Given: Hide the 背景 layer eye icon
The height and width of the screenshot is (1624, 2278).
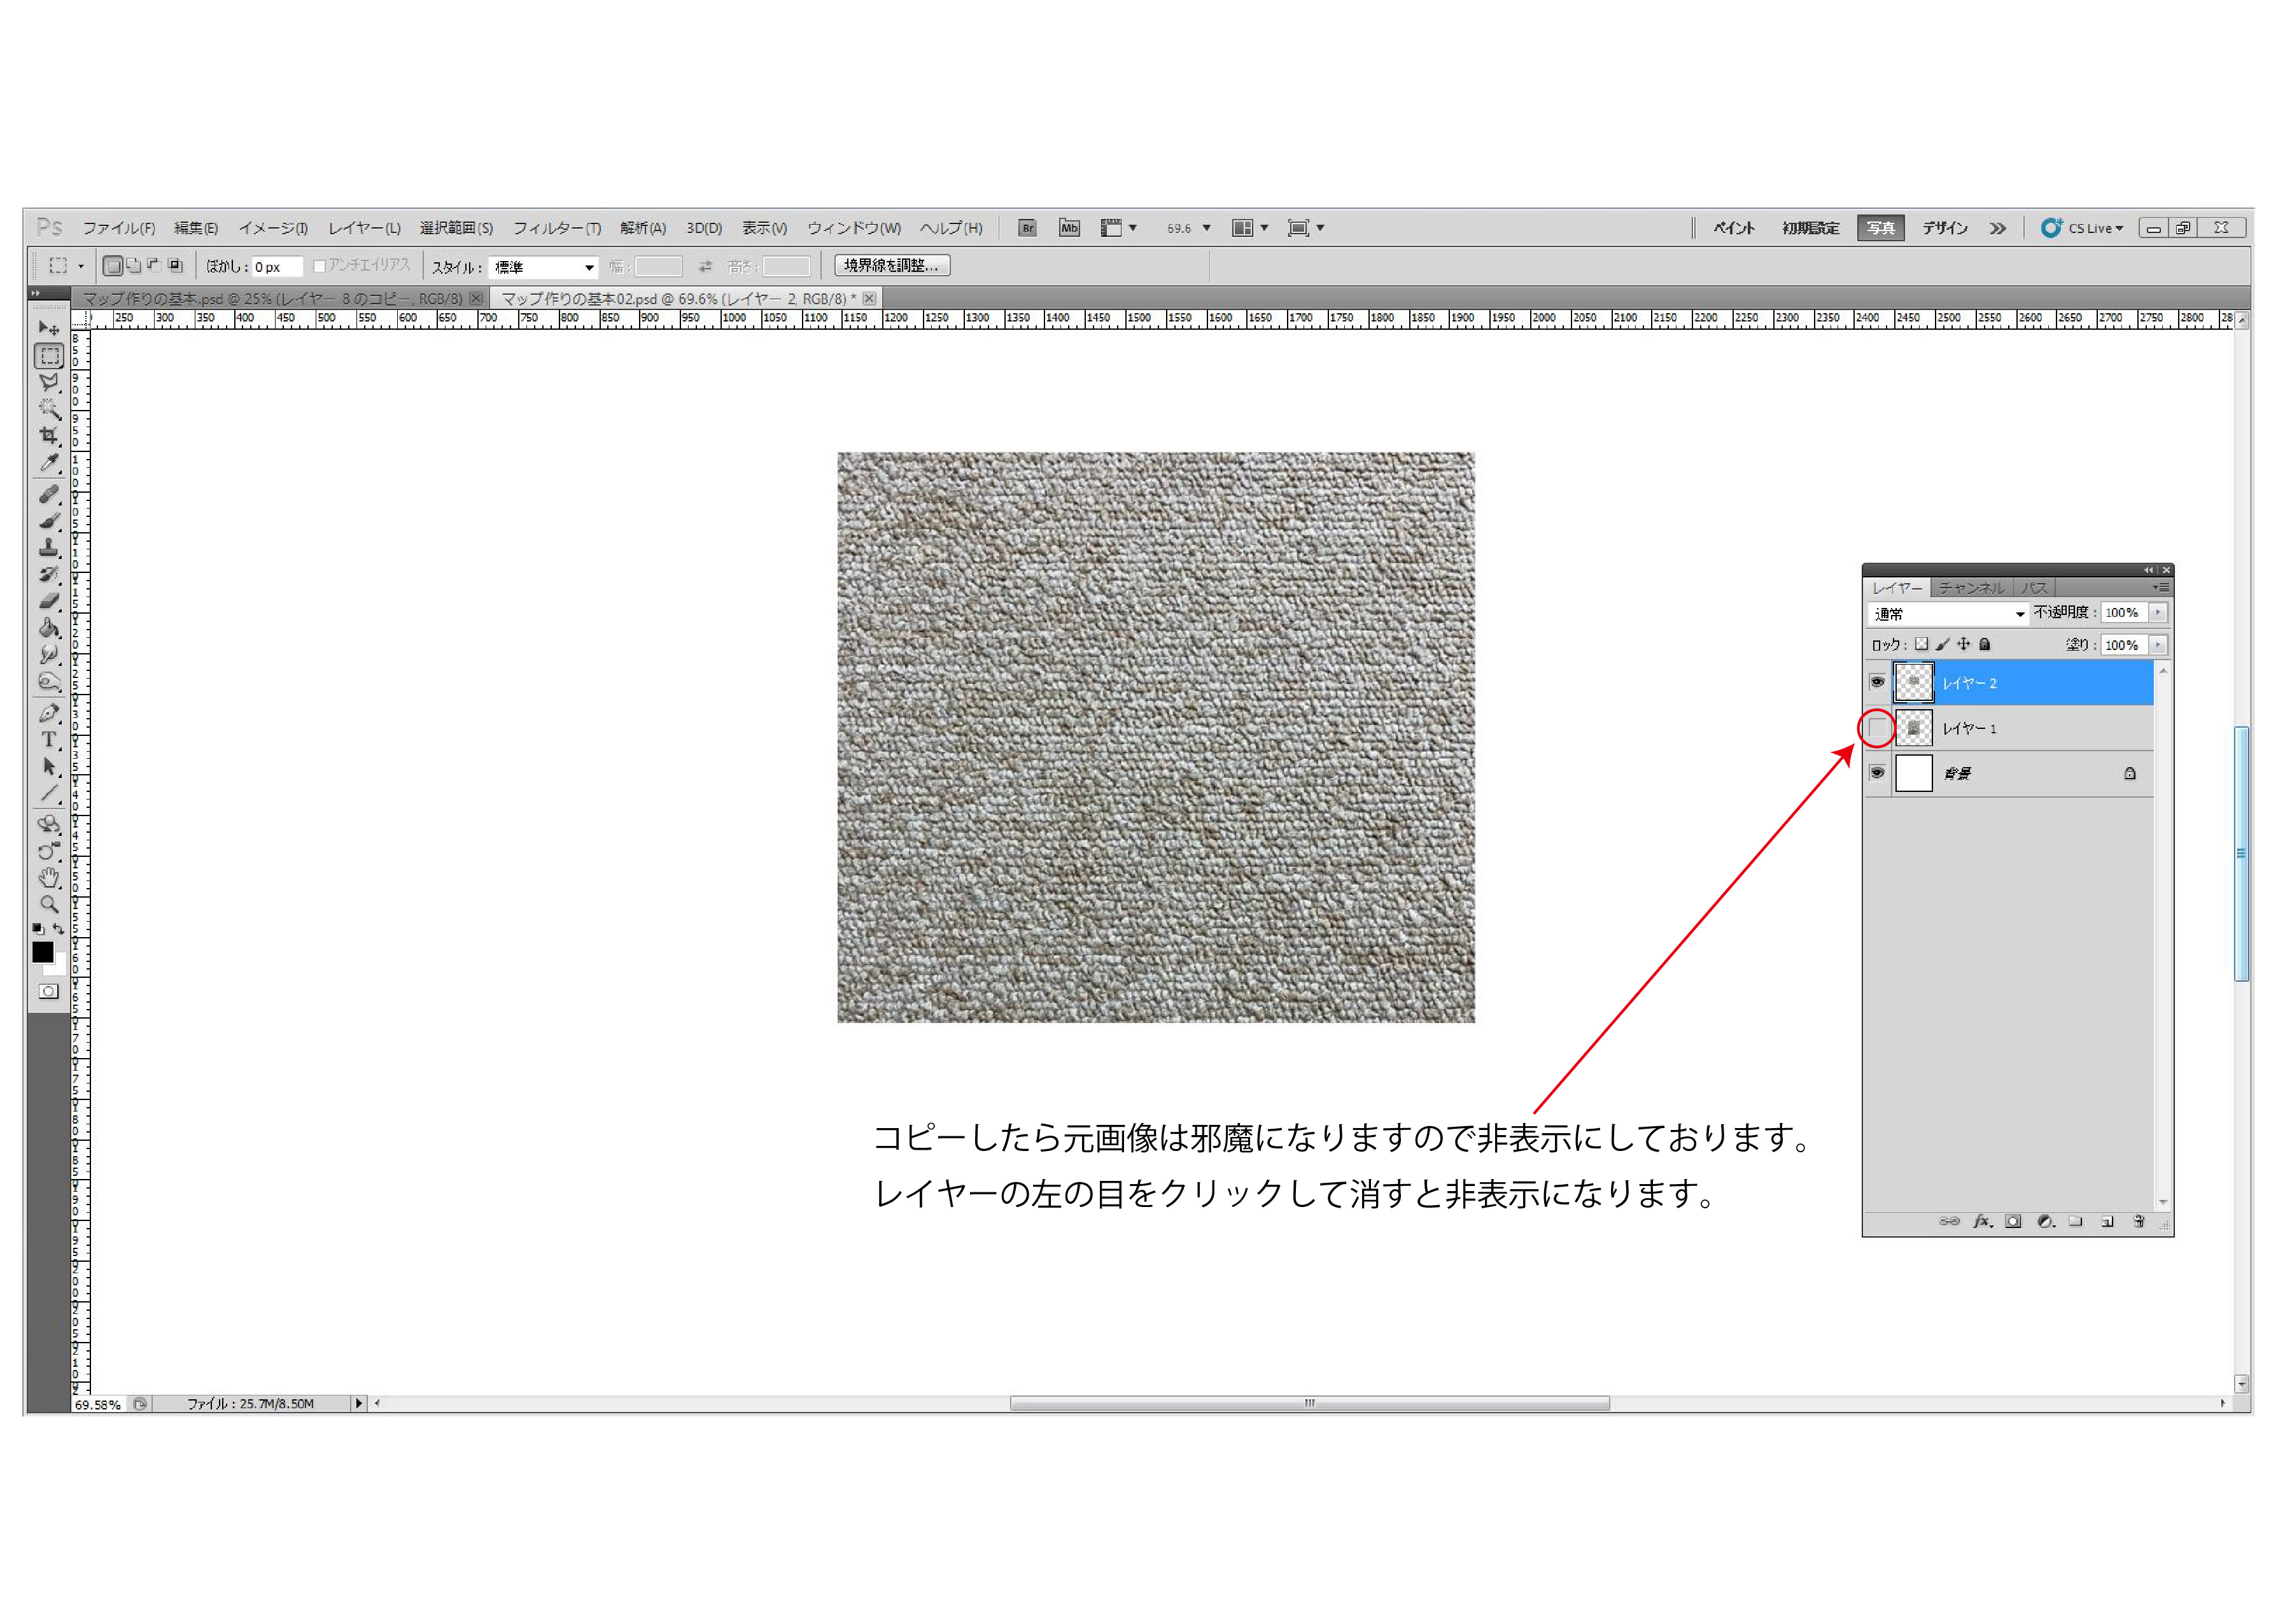Looking at the screenshot, I should 1877,773.
